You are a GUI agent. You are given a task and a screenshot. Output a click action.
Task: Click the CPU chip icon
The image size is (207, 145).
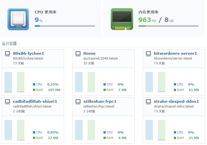point(18,19)
